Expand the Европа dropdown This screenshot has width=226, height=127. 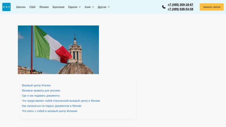(x=74, y=7)
